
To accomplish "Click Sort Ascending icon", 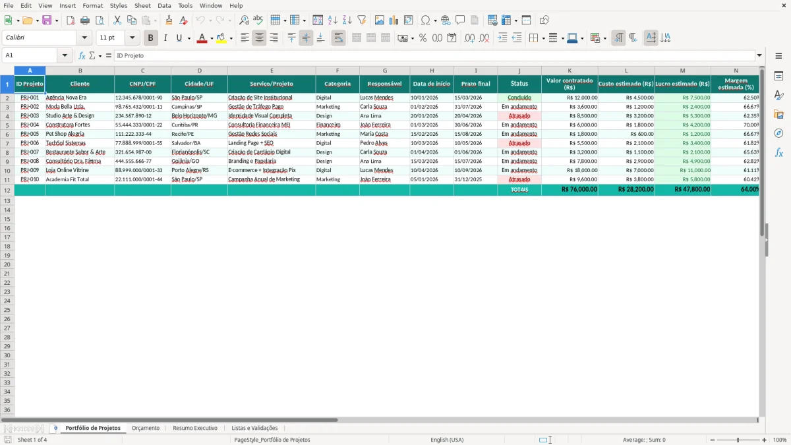I will (333, 20).
